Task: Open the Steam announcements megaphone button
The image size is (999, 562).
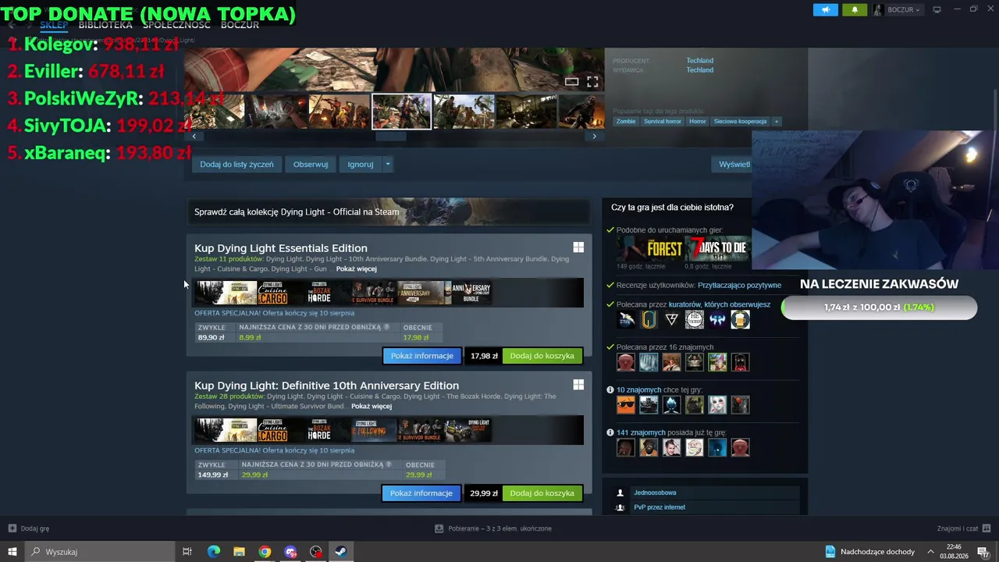Action: click(825, 9)
